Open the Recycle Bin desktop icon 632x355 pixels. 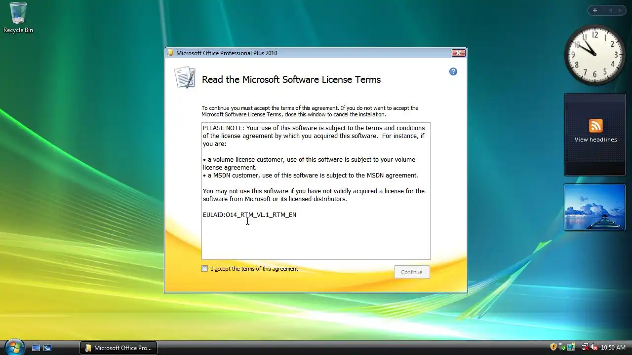point(18,18)
